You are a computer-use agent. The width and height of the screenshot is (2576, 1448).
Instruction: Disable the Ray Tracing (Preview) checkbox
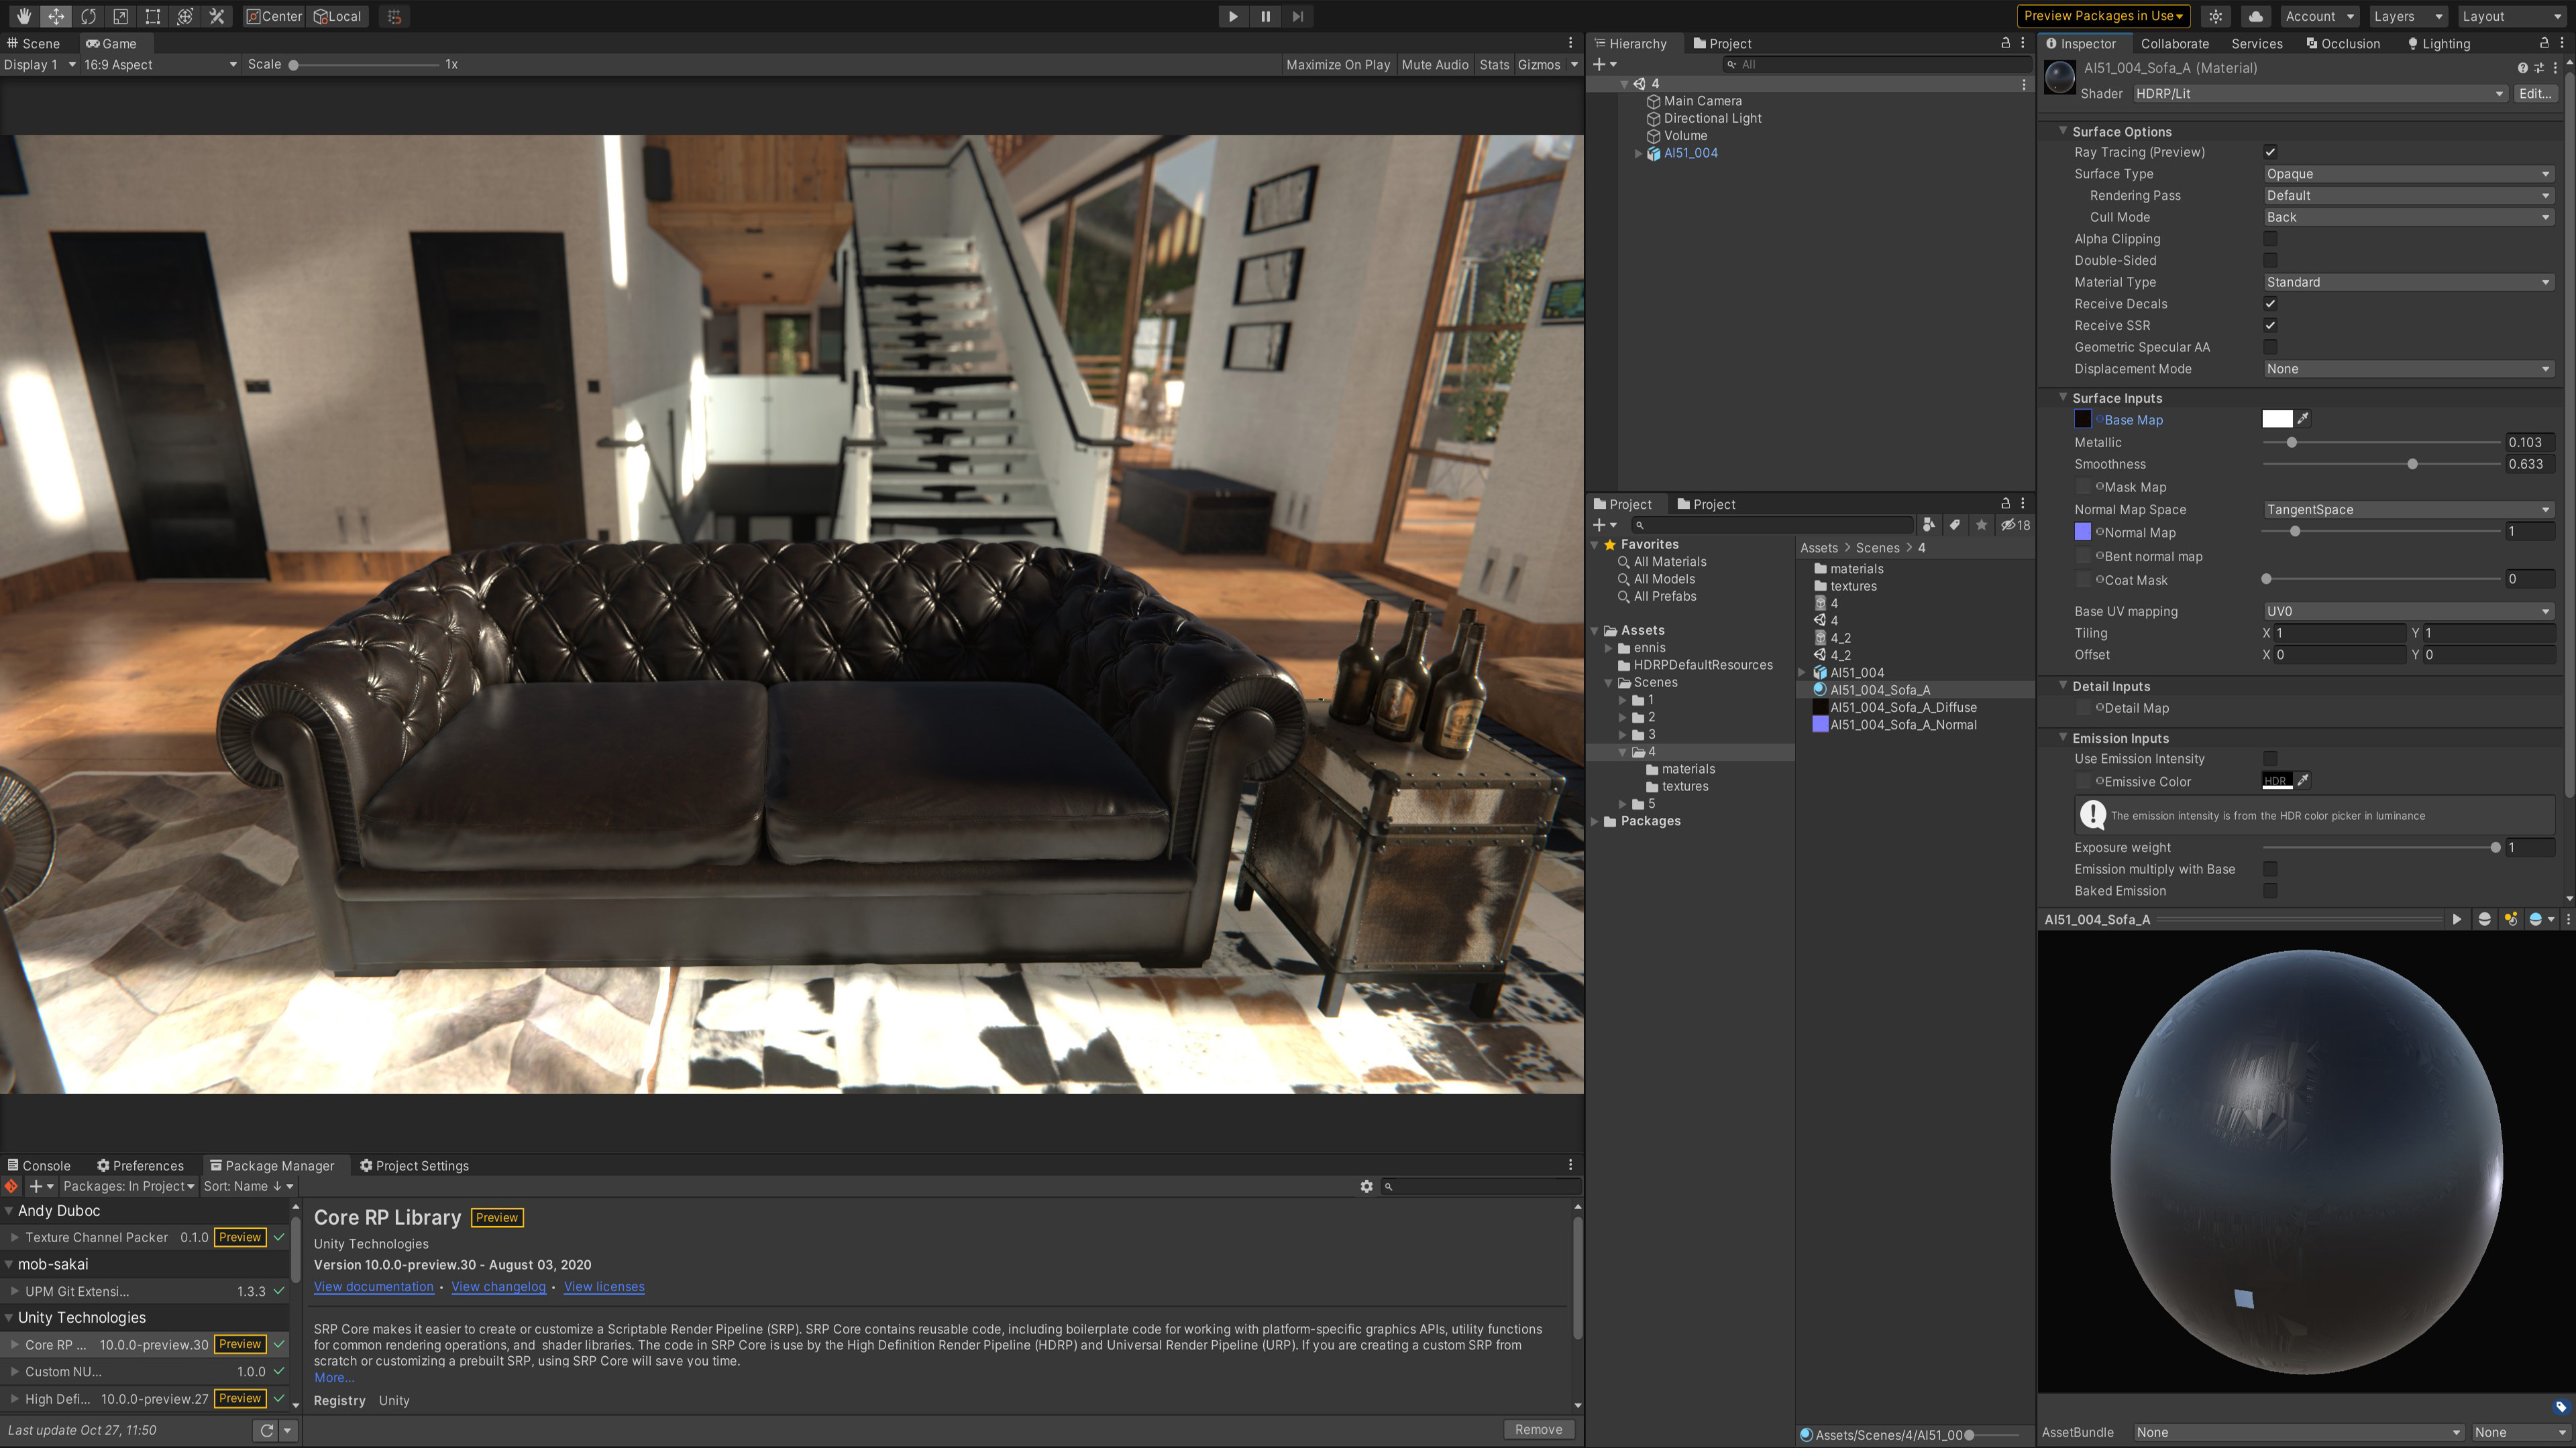coord(2271,152)
